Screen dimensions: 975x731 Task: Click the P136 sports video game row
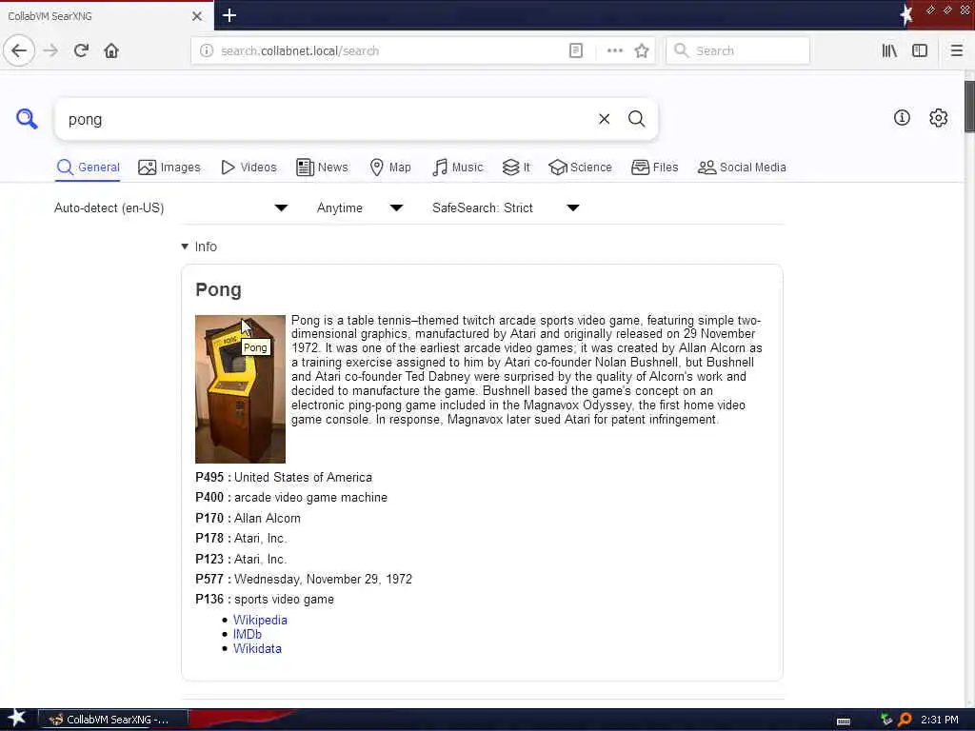click(265, 600)
